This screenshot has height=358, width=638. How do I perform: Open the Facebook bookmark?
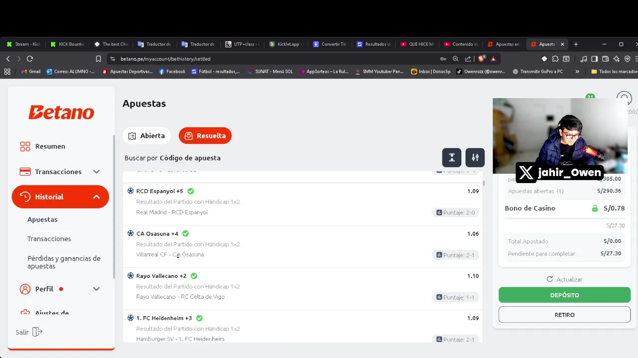point(172,72)
